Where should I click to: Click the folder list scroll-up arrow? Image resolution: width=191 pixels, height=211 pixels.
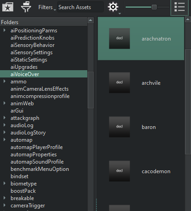click(x=90, y=20)
